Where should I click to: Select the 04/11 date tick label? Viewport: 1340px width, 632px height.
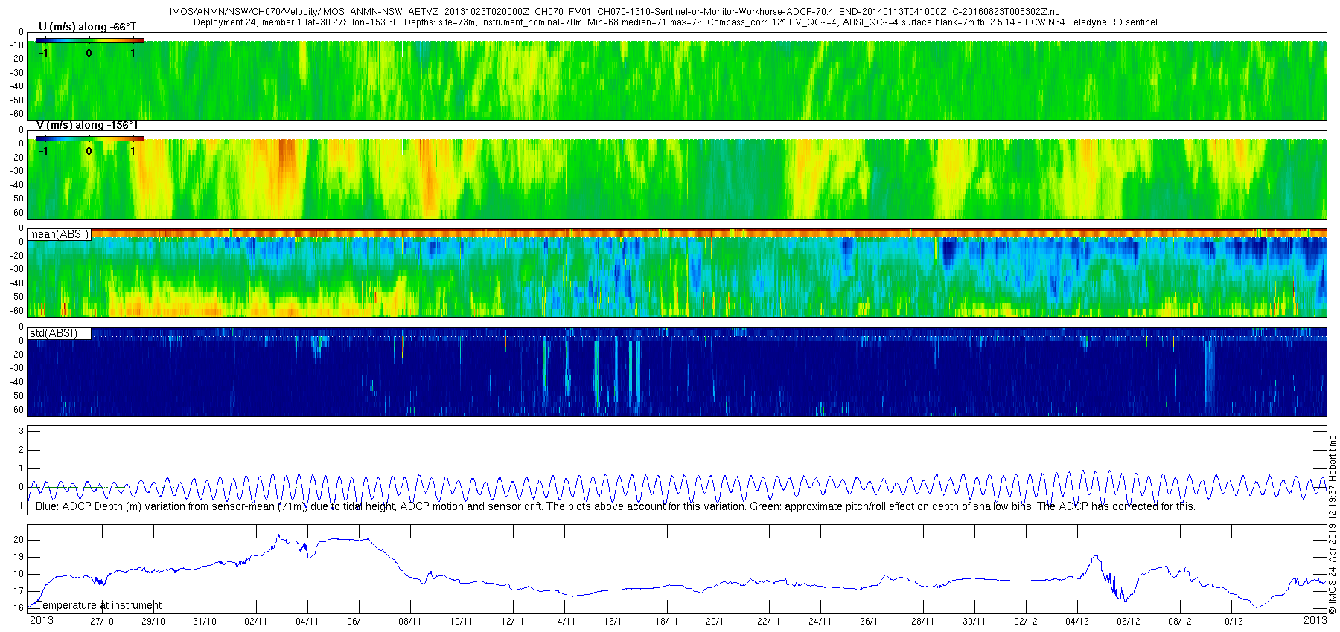click(307, 622)
